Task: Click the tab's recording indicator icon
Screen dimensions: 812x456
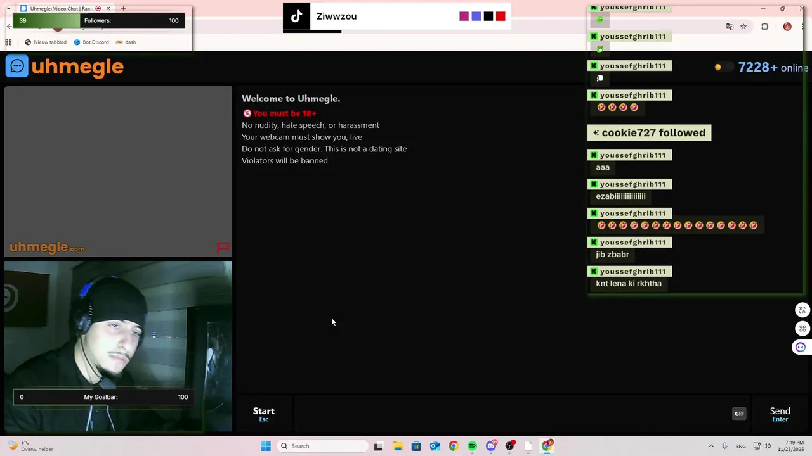Action: click(x=98, y=9)
